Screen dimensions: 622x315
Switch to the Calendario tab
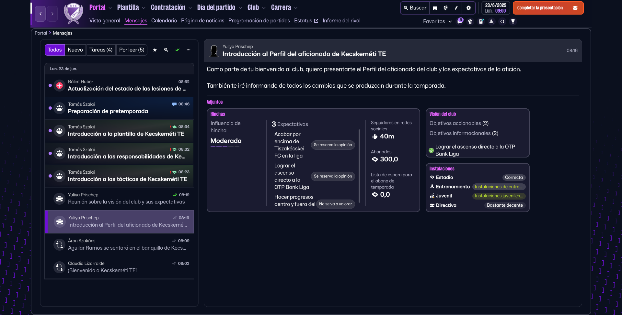coord(164,21)
